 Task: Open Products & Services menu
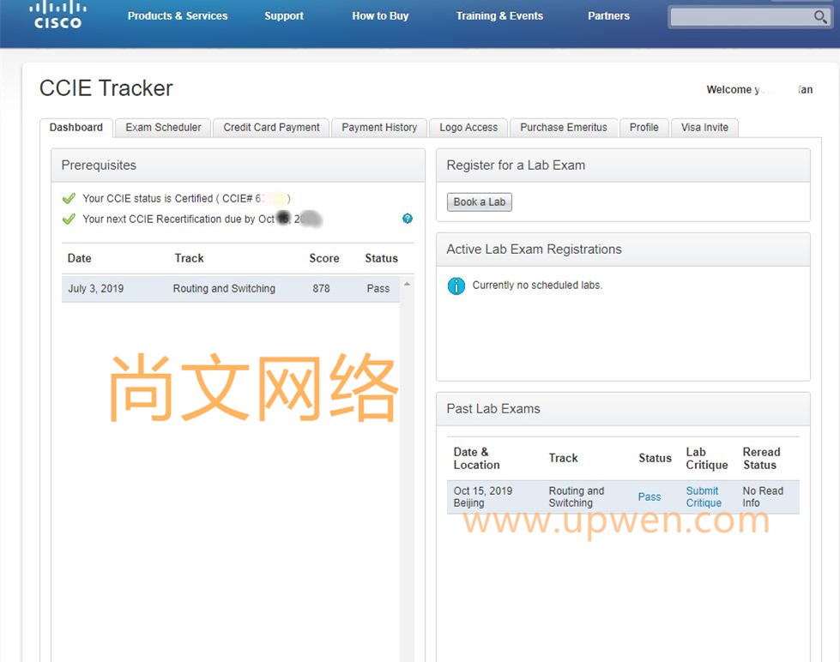click(178, 16)
